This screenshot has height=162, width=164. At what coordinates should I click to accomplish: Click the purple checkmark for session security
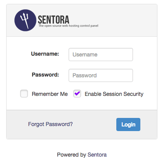(x=77, y=93)
